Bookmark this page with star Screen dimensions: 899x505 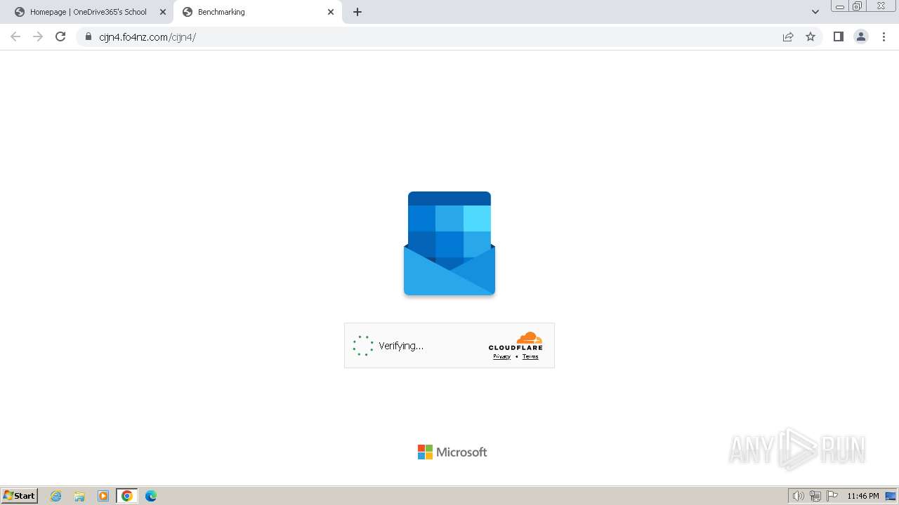coord(811,36)
